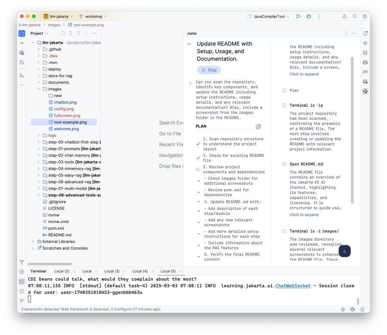The image size is (387, 335).
Task: Expand step-03-tools module
Action: [x=39, y=162]
